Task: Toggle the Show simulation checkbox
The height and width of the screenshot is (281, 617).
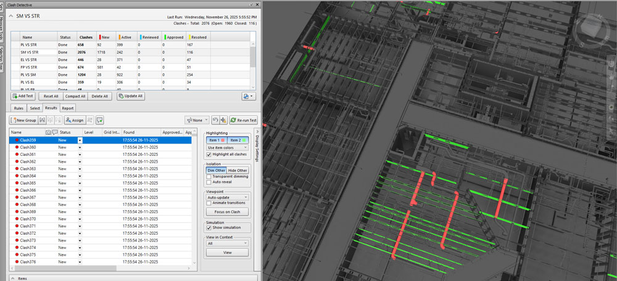Action: coord(209,228)
